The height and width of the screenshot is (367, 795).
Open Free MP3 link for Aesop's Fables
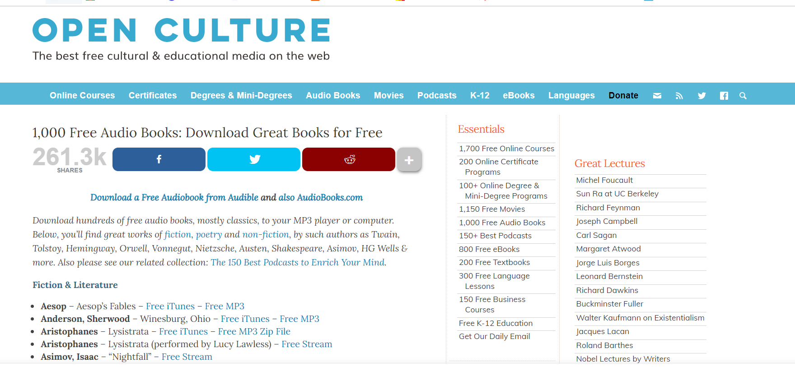click(224, 306)
